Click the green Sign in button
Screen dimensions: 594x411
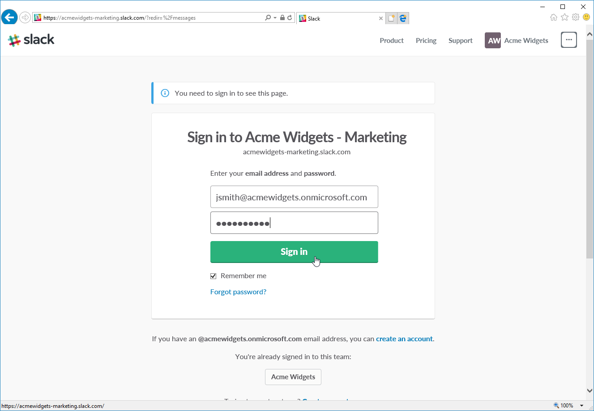pyautogui.click(x=294, y=252)
